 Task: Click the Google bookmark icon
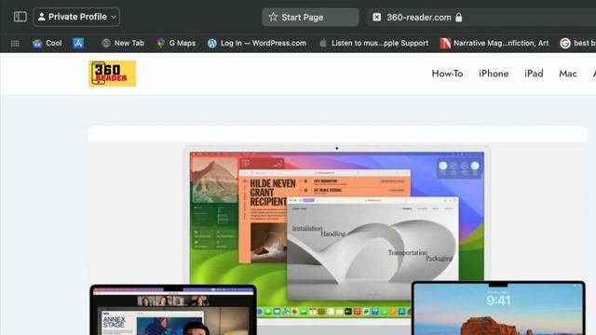click(565, 44)
